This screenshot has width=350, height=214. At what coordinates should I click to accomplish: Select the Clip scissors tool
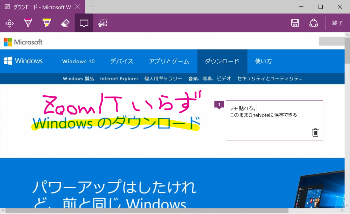tap(103, 23)
